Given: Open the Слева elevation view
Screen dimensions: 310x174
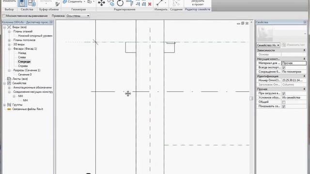Looking at the screenshot, I should click(22, 58).
